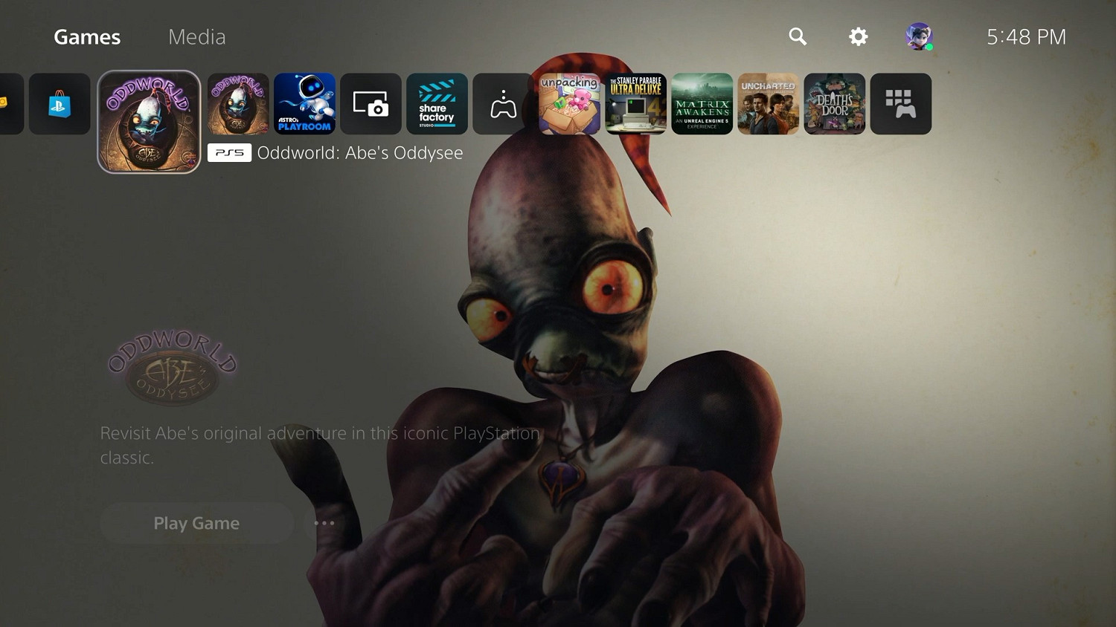Open the PlayStation Store tile

coord(60,104)
